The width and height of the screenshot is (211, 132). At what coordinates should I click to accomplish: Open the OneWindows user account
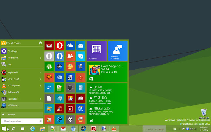[11, 43]
